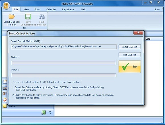Open the Registration ribbon tab
Screen dimensions: 165x125
coord(69,9)
